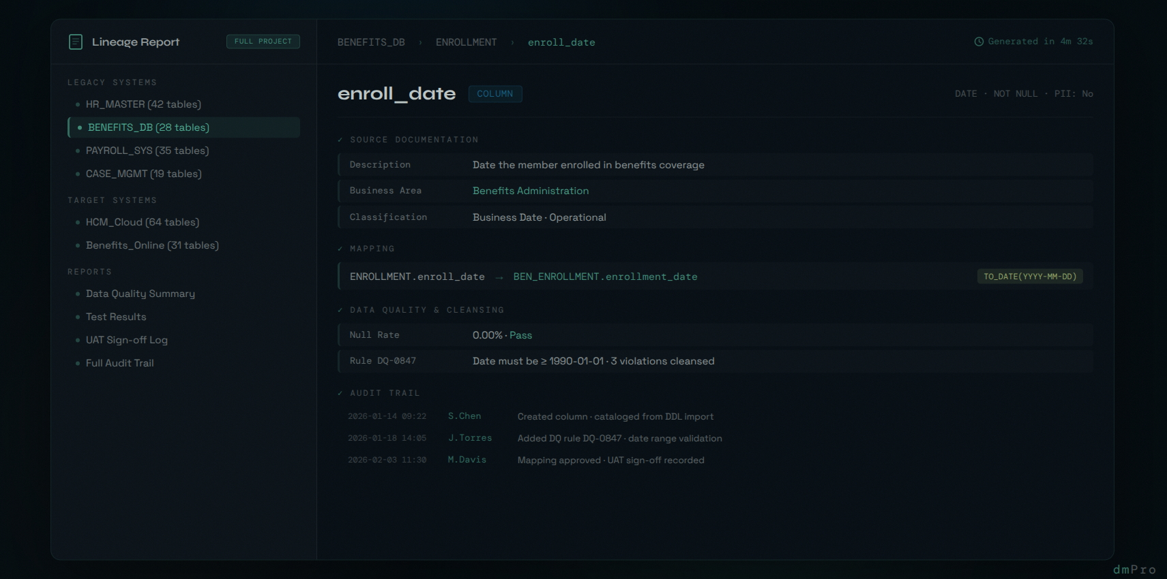Follow the Benefits Administration link

(531, 191)
